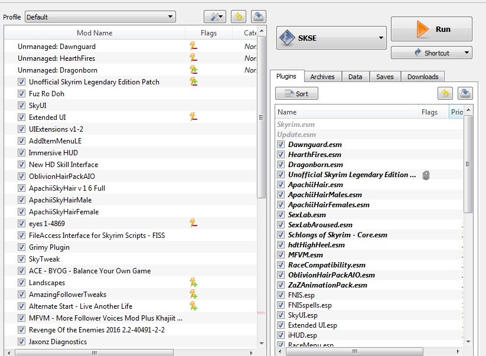Screen dimensions: 486x356
Task: Switch to the Data tab
Action: [355, 77]
